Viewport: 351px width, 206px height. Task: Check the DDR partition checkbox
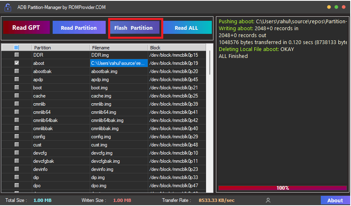(x=17, y=55)
